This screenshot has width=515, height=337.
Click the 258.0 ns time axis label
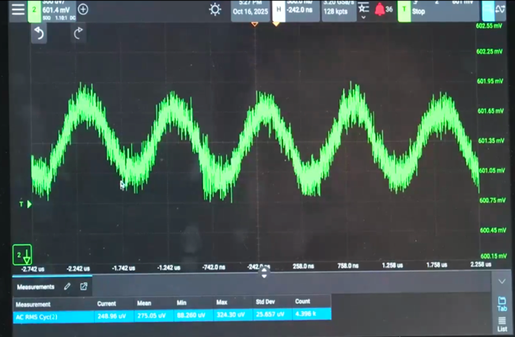[x=303, y=266]
